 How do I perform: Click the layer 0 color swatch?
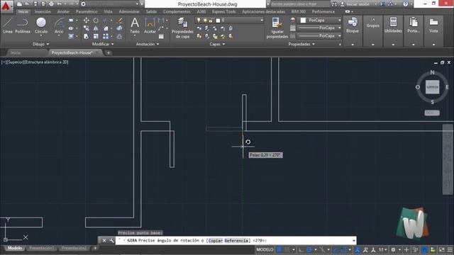point(218,21)
